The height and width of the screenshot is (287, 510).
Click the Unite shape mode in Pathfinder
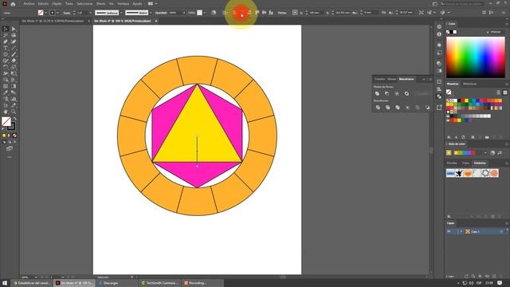[x=377, y=94]
